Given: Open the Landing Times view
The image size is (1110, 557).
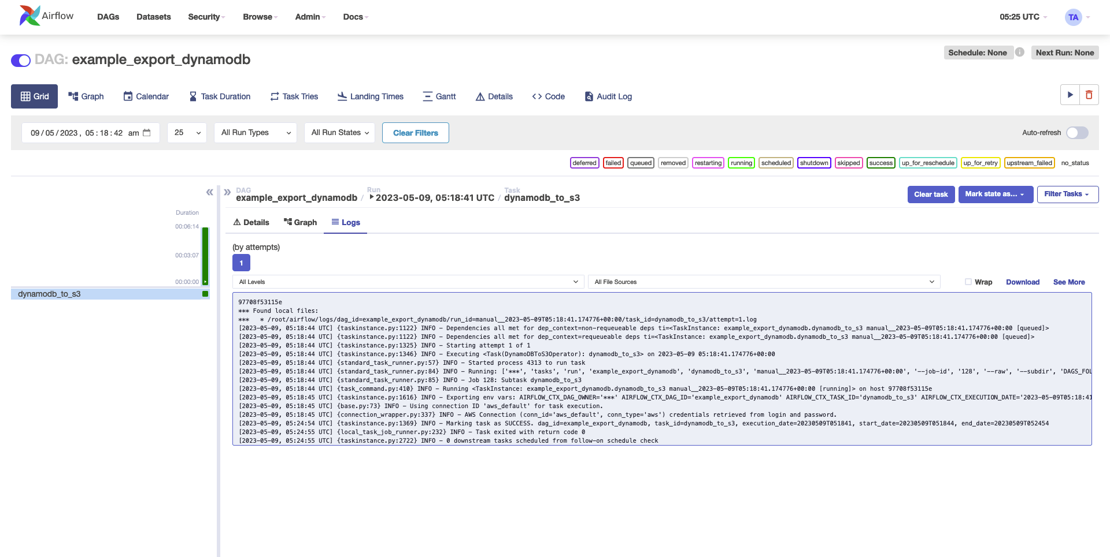Looking at the screenshot, I should (371, 96).
